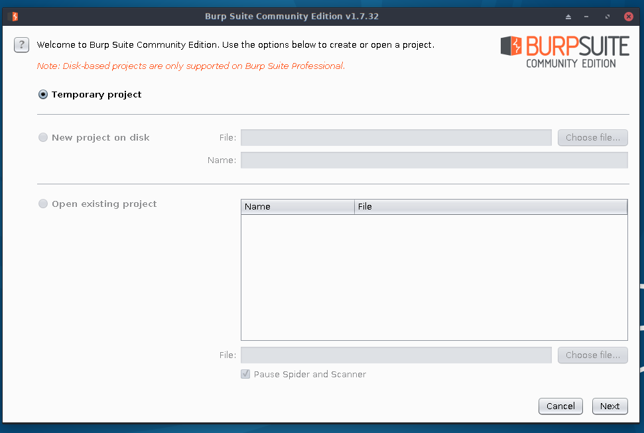Click the eject-style icon in the title bar

point(568,16)
